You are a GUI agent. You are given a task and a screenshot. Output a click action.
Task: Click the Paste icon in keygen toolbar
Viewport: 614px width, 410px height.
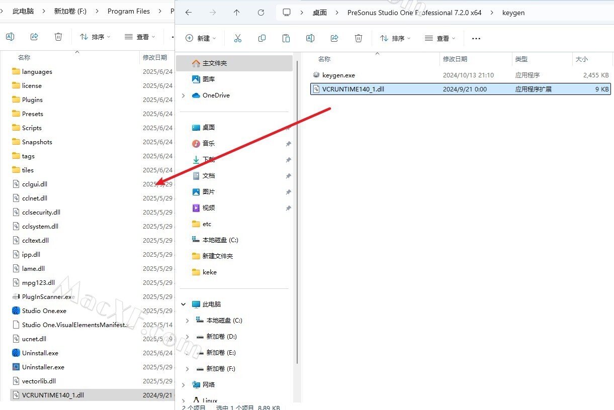pos(286,38)
